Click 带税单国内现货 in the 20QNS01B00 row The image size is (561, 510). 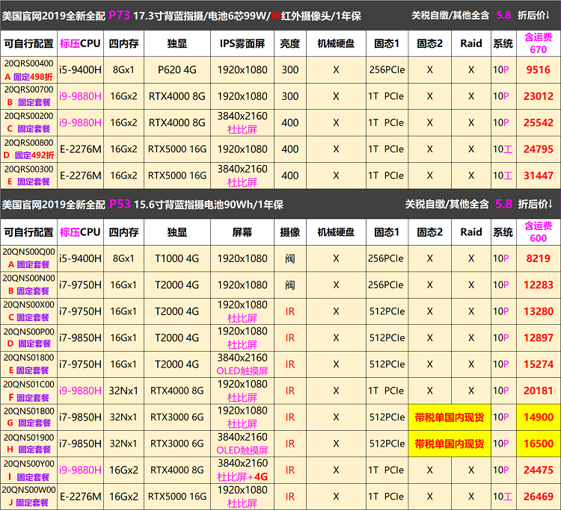449,417
